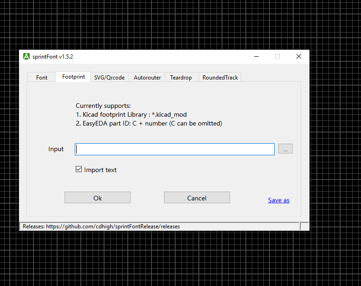Switch to the SVG/Qrcode tab

coord(109,78)
